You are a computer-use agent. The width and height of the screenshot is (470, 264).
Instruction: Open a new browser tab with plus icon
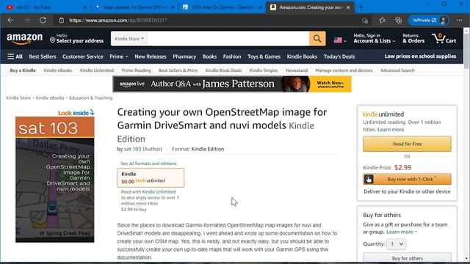pos(361,7)
